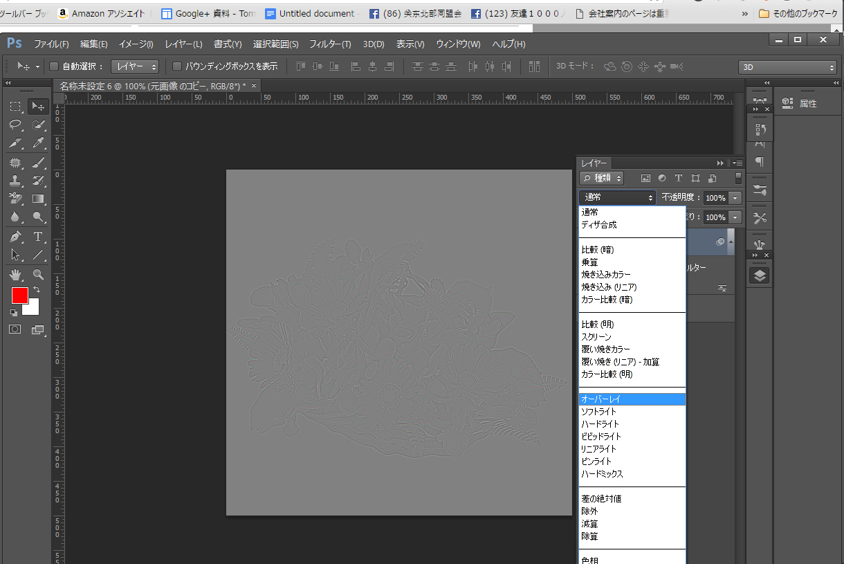Screen dimensions: 844x564
Task: Enable バウンディングボックスを表示 checkbox
Action: [177, 66]
